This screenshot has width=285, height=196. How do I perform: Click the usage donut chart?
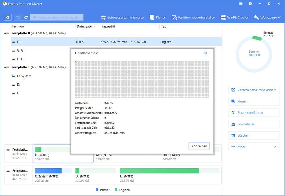[x=254, y=54]
